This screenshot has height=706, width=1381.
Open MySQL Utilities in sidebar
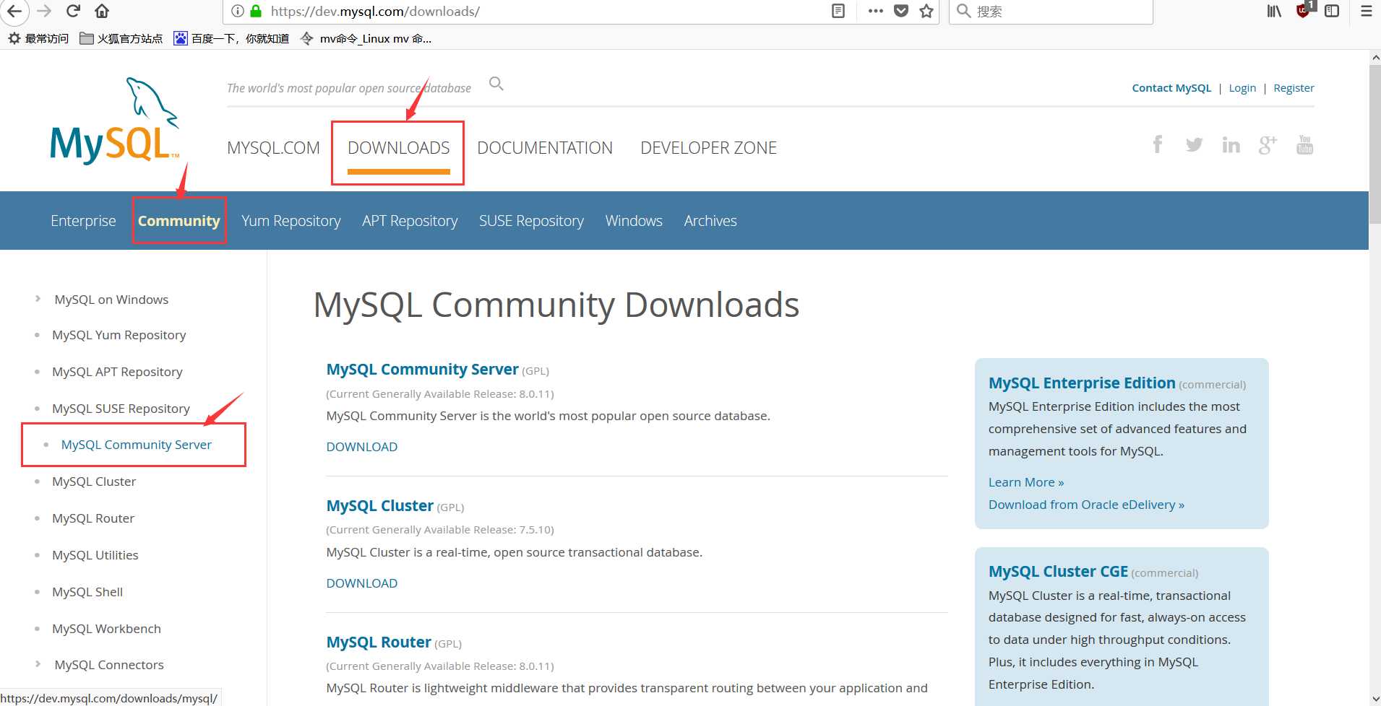(95, 555)
